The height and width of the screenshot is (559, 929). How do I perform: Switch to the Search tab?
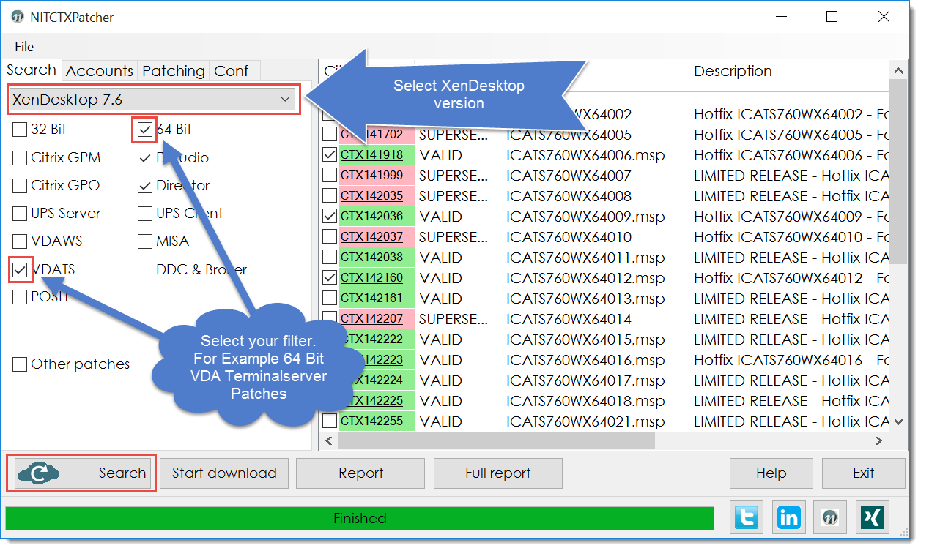(x=32, y=70)
